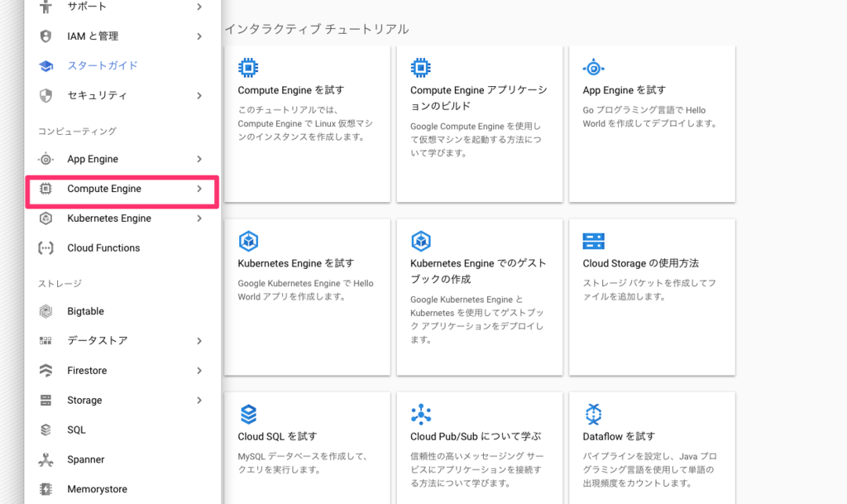Viewport: 847px width, 504px height.
Task: Click the Kubernetes Engine label in sidebar
Action: pos(109,218)
